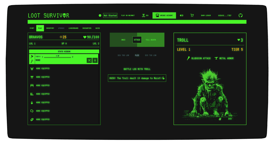Image resolution: width=273 pixels, height=142 pixels.
Task: Click the battle log damage message
Action: 137,78
